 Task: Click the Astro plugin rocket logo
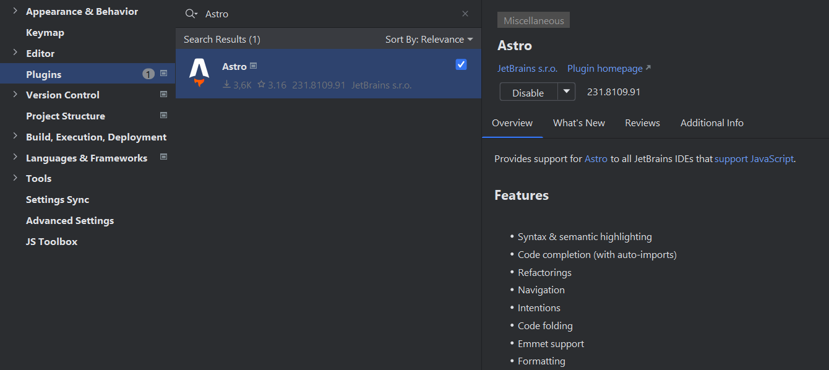coord(199,72)
